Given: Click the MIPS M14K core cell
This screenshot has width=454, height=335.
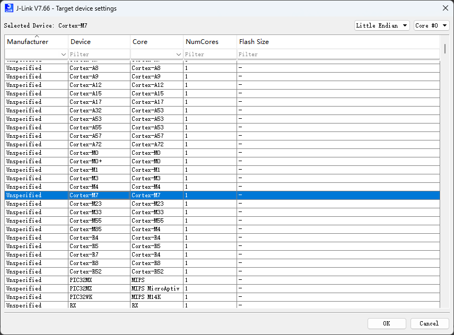Looking at the screenshot, I should pyautogui.click(x=156, y=297).
